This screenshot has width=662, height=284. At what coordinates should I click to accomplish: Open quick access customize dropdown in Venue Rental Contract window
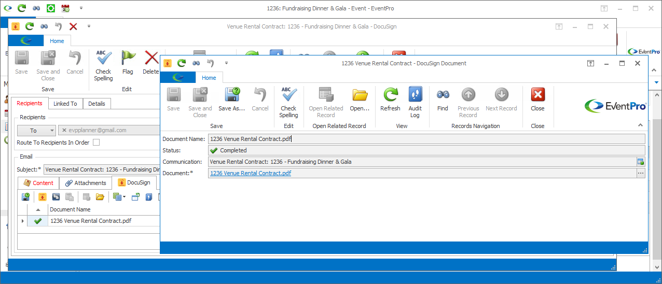[x=89, y=26]
